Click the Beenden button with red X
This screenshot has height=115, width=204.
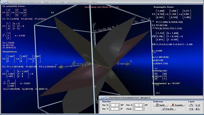click(177, 105)
